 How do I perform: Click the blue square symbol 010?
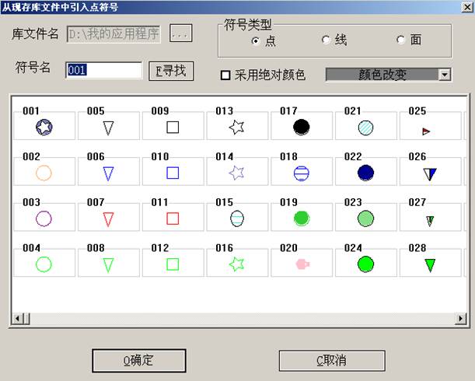tap(173, 173)
